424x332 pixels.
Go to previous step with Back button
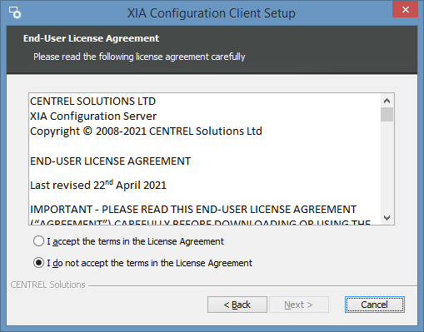(x=237, y=305)
